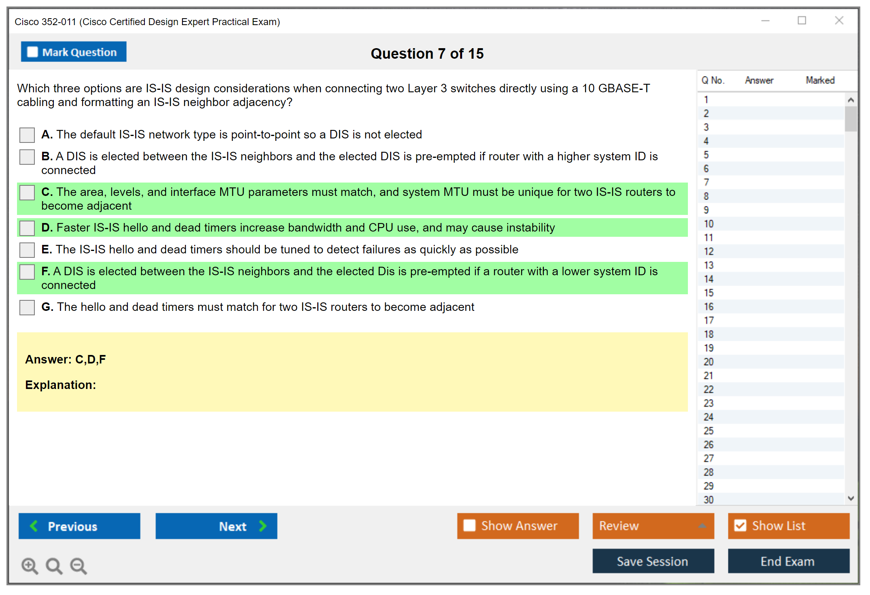870x595 pixels.
Task: Jump to question 12 in list
Action: pos(709,251)
